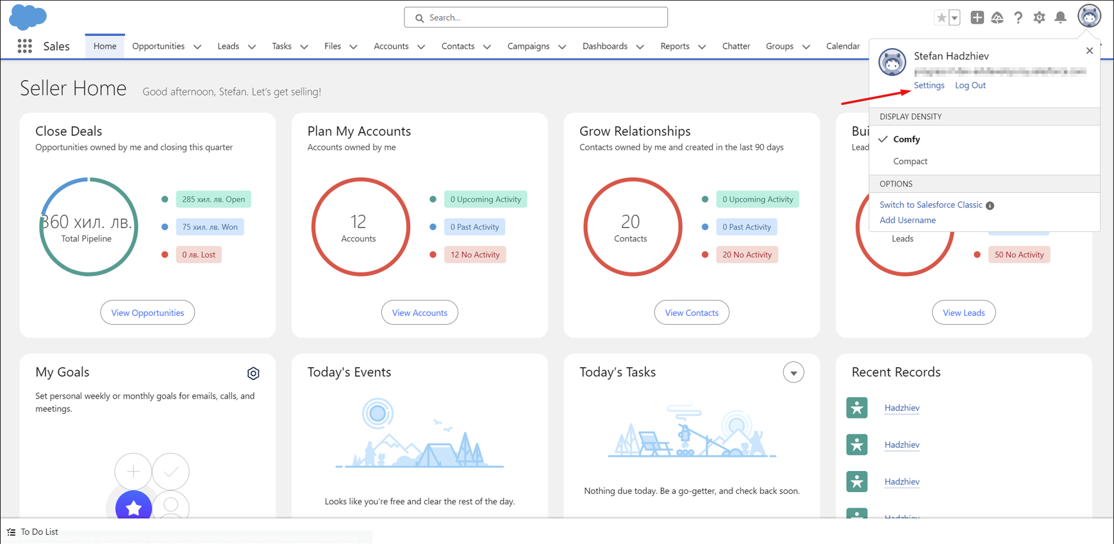Expand the Campaigns tab dropdown

click(562, 47)
